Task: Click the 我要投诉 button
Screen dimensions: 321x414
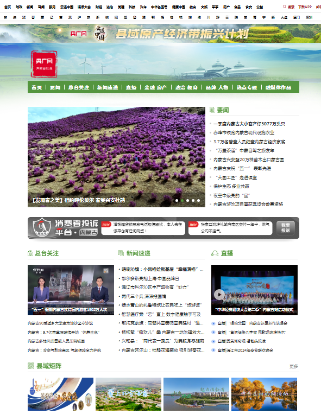Action: [286, 228]
